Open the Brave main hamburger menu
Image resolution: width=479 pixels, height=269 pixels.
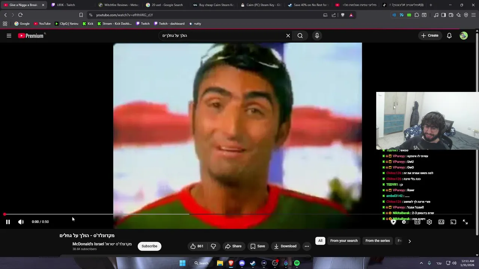click(x=474, y=15)
